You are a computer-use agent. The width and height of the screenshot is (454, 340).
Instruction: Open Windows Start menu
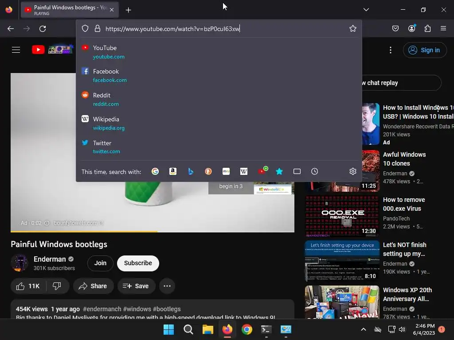tap(168, 329)
